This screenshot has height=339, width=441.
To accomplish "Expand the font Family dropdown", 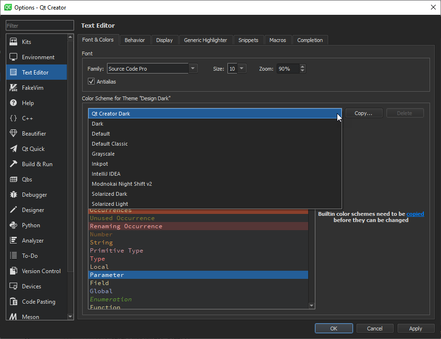I will [193, 69].
